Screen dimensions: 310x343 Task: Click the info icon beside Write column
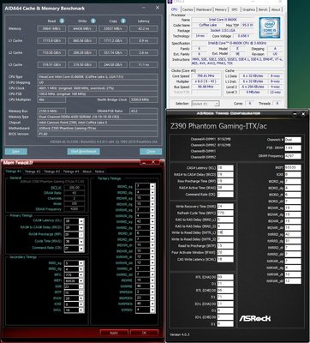[x=92, y=21]
